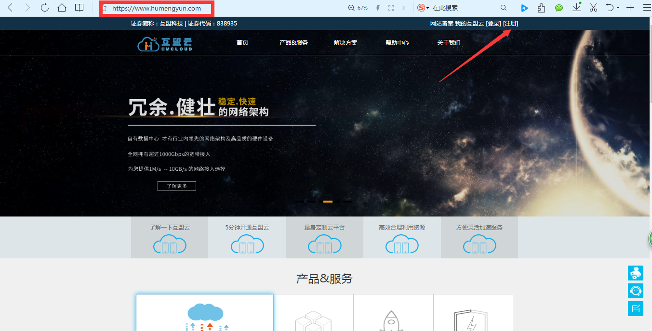Toggle the lightning speed mode icon
Screen dimensions: 652x331
point(378,8)
